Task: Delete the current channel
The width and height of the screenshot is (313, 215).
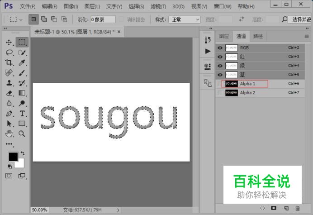Action: point(298,208)
